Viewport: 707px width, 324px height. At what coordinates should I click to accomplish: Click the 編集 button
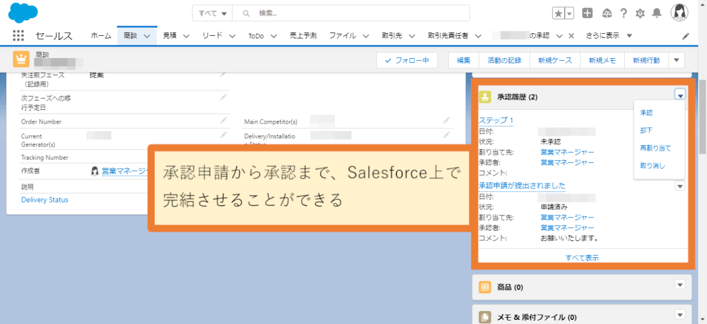[464, 60]
